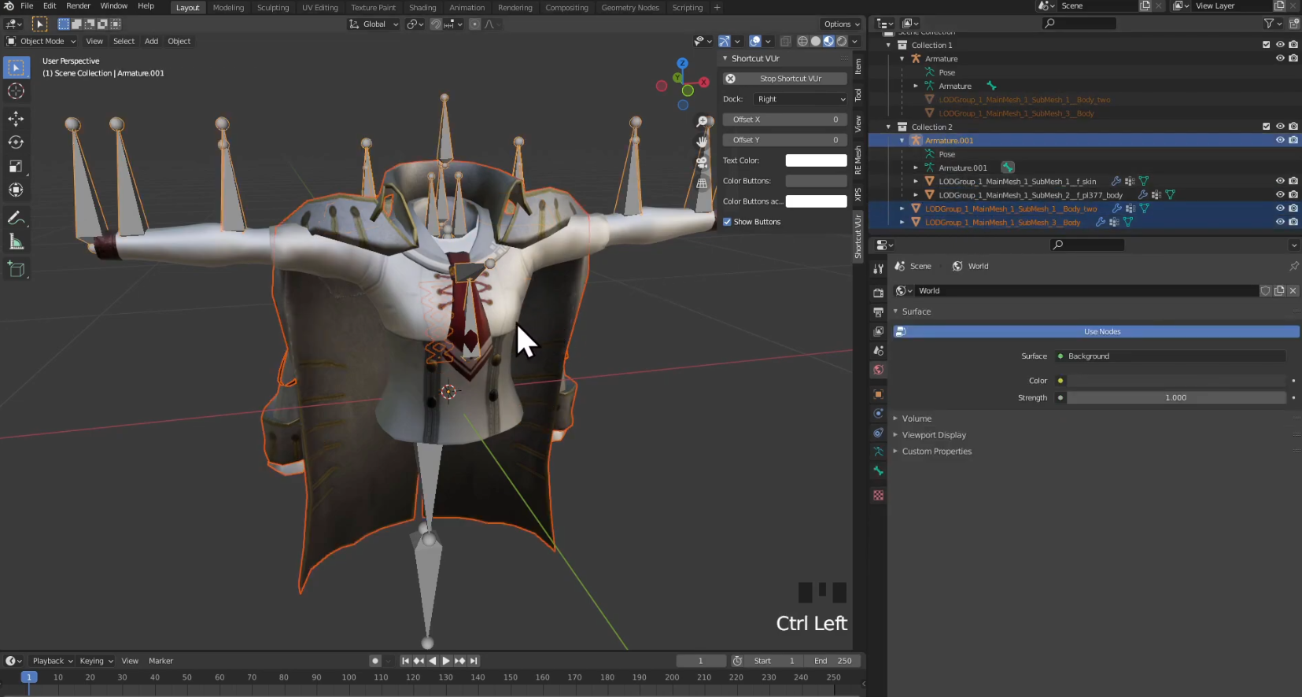Switch perspective/orthographic with the grid gizmo
This screenshot has height=697, width=1302.
coord(702,183)
